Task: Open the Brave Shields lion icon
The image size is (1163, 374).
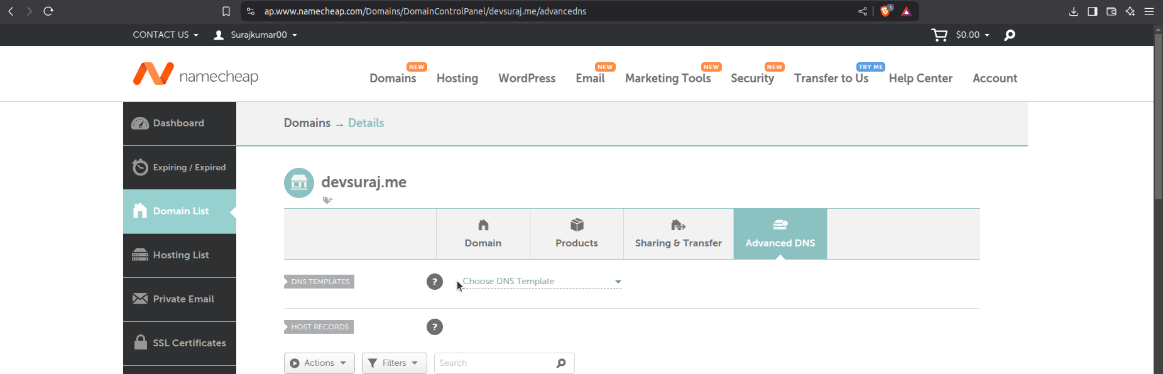Action: [x=886, y=11]
